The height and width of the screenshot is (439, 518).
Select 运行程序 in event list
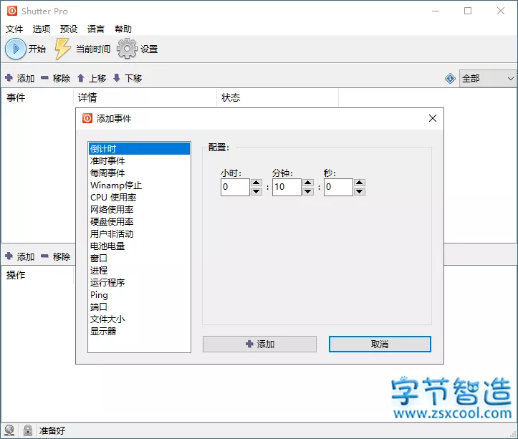pos(139,283)
